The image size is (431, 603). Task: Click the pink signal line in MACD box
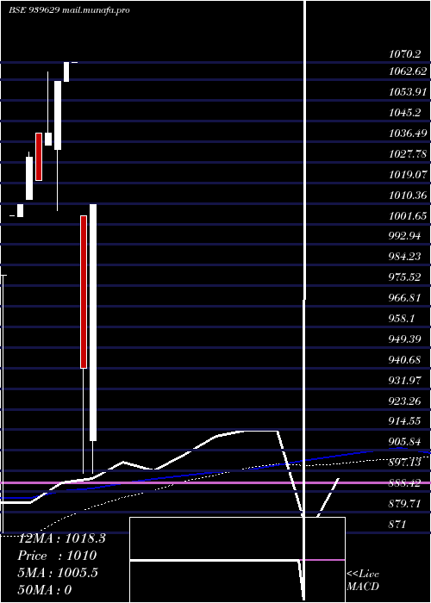(x=324, y=560)
